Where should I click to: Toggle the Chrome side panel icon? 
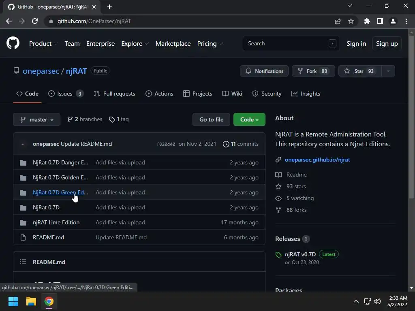point(380,21)
